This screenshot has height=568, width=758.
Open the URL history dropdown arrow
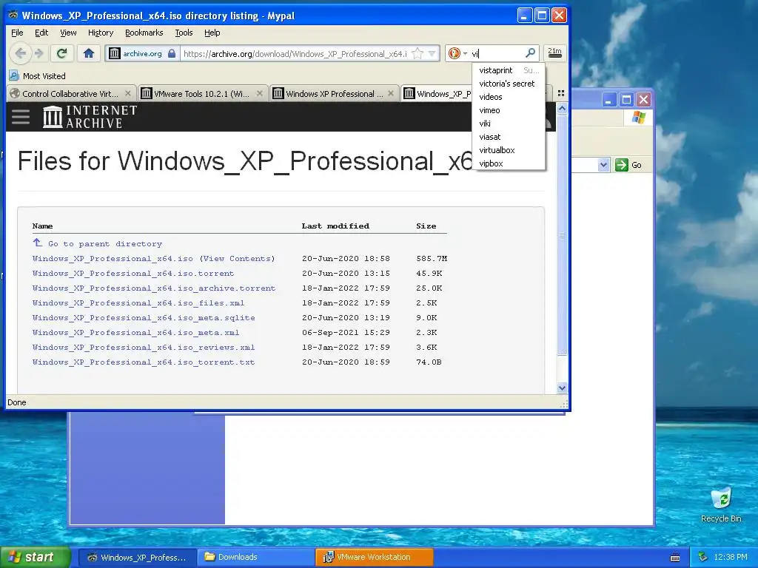[432, 53]
